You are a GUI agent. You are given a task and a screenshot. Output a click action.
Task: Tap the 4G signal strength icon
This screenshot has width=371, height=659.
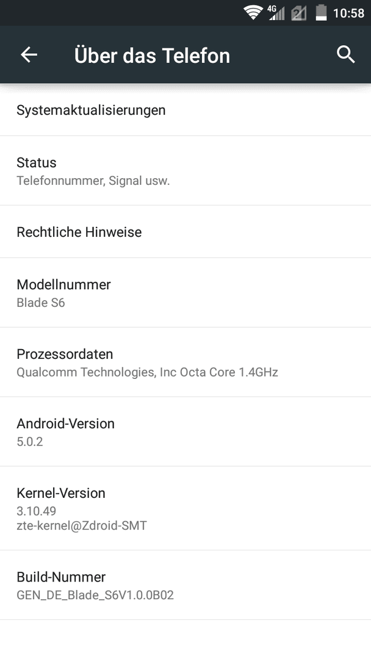(276, 13)
